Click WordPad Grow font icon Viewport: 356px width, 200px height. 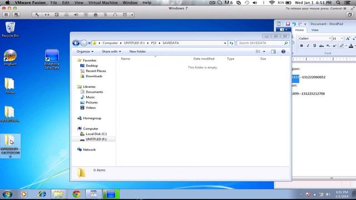[x=348, y=38]
